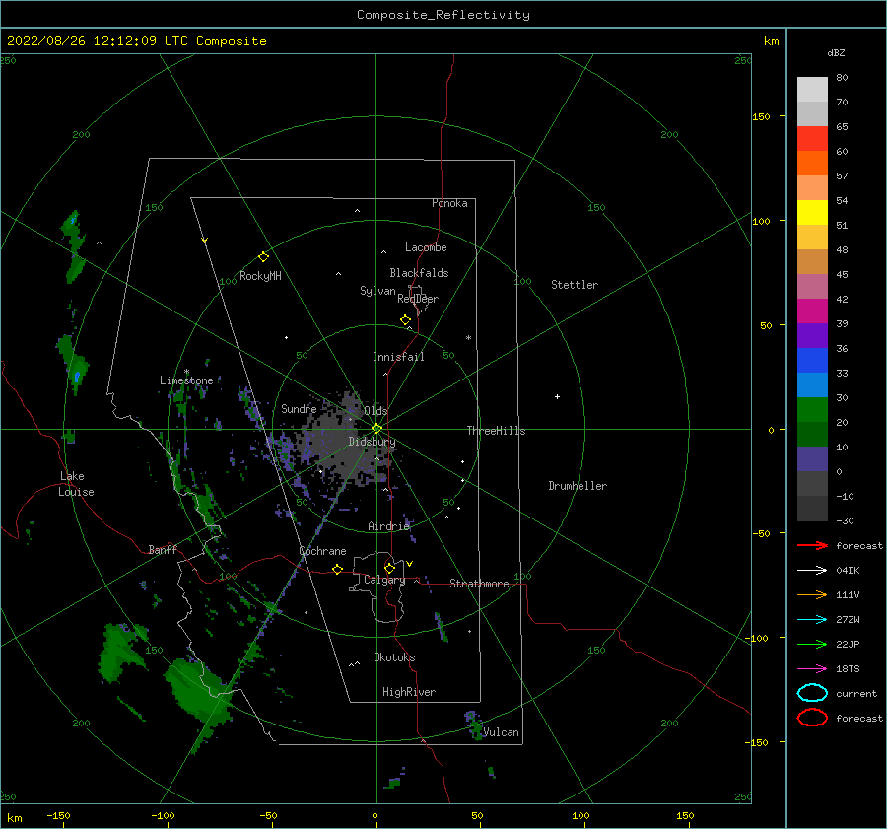Click the Calgary city label
Image resolution: width=887 pixels, height=829 pixels.
click(x=384, y=580)
